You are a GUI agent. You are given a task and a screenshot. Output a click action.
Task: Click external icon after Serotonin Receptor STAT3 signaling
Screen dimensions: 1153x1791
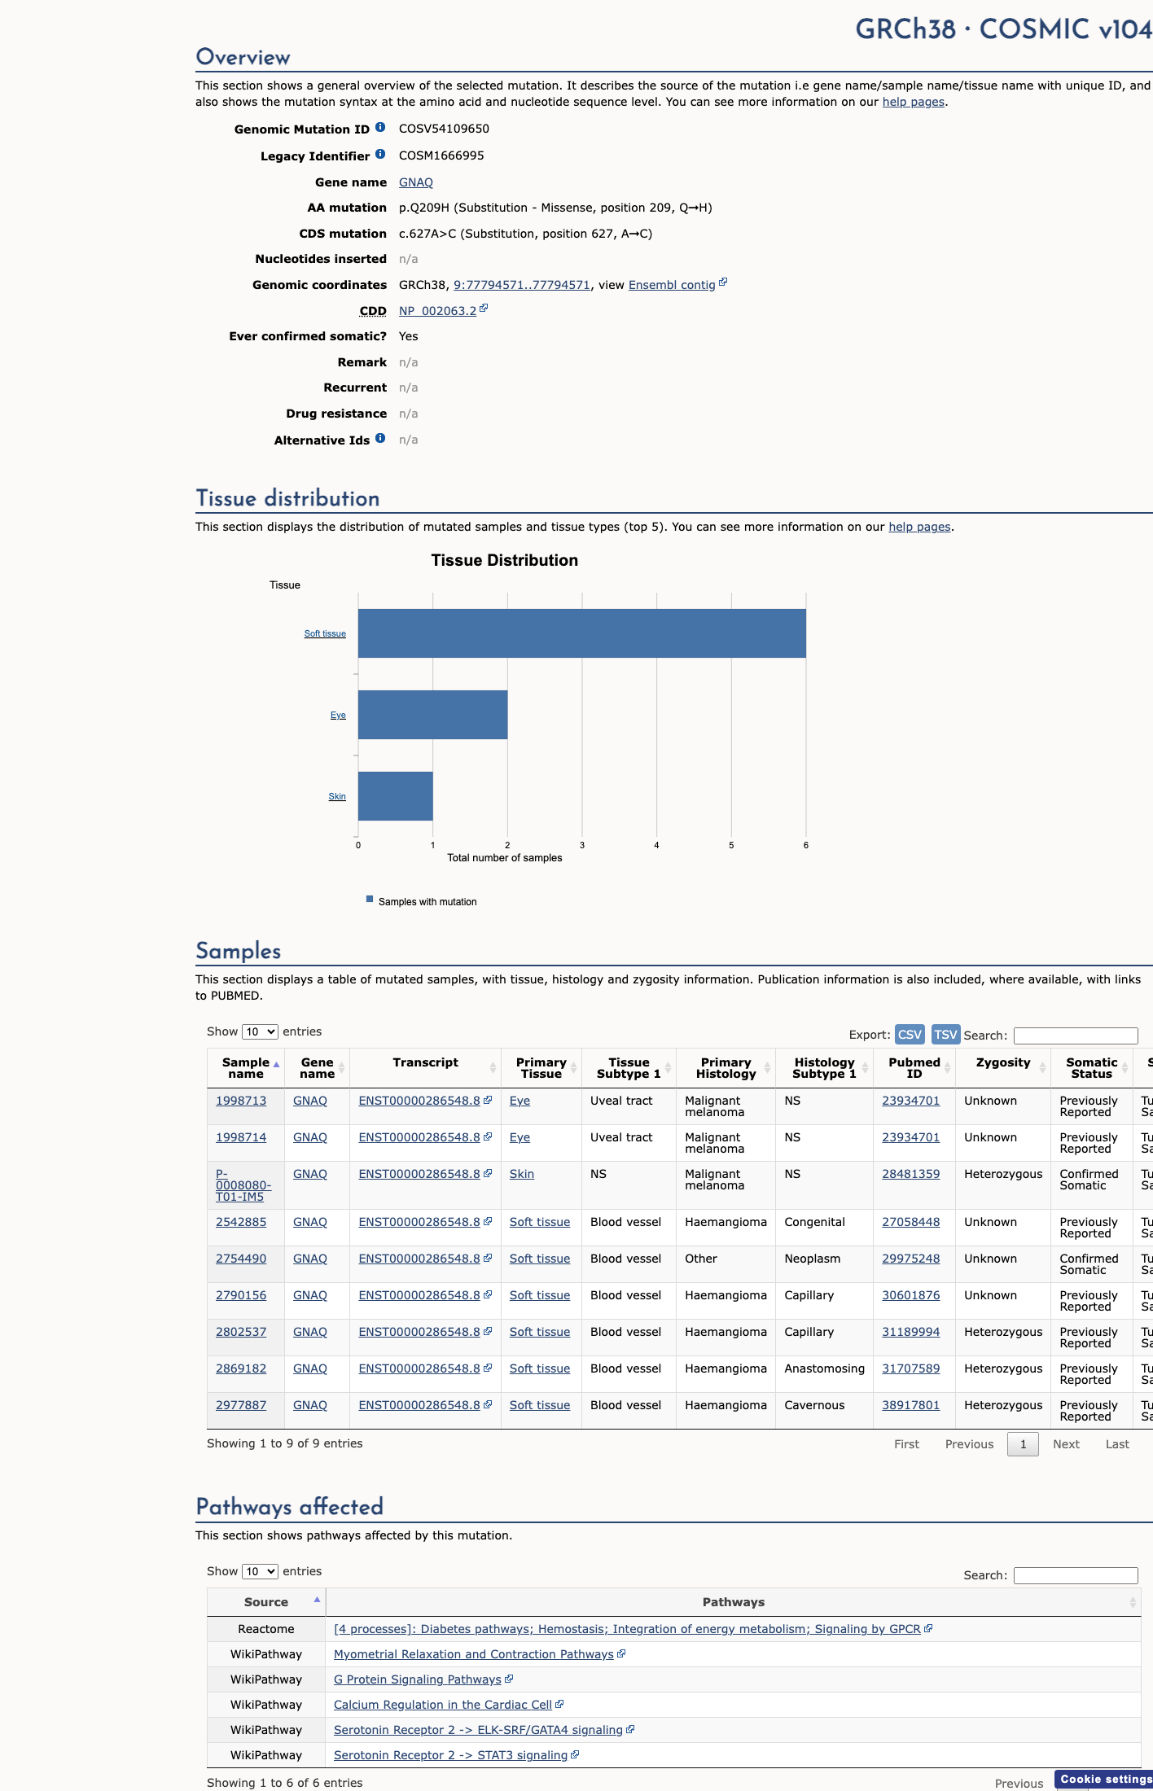point(575,1754)
